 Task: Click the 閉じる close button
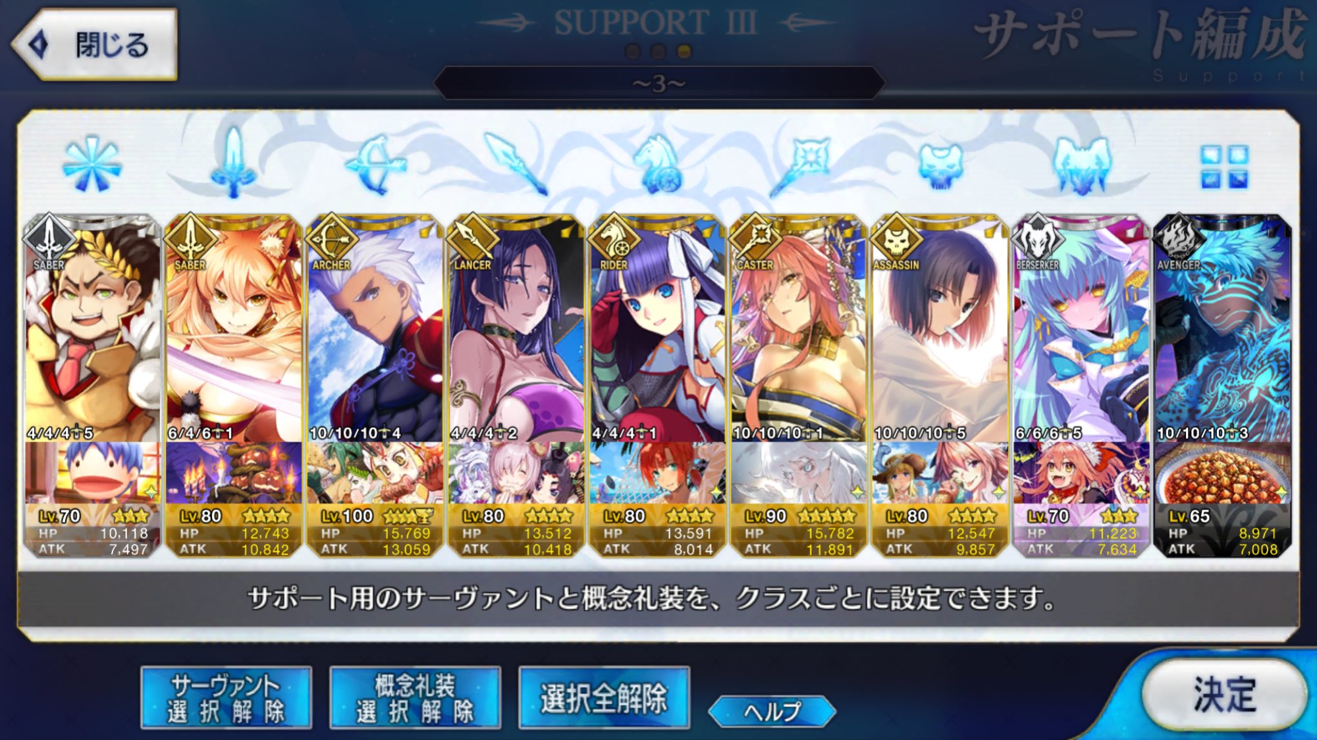pyautogui.click(x=95, y=45)
